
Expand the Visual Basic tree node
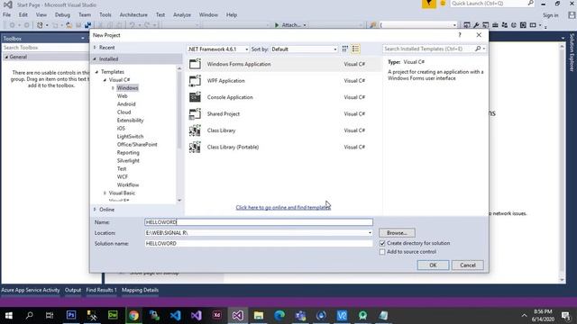[x=105, y=193]
